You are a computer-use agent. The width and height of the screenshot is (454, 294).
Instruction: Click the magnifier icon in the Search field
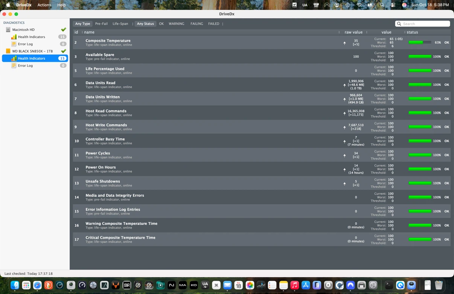399,24
